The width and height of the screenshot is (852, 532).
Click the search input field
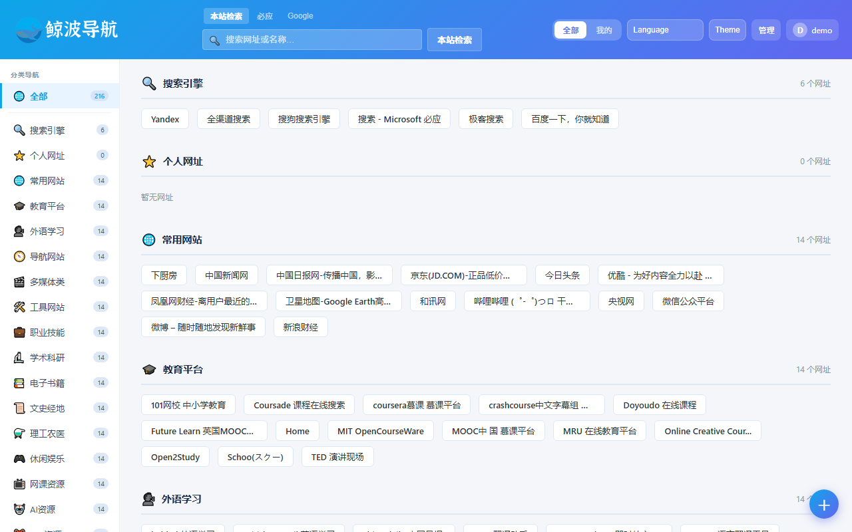[x=312, y=40]
